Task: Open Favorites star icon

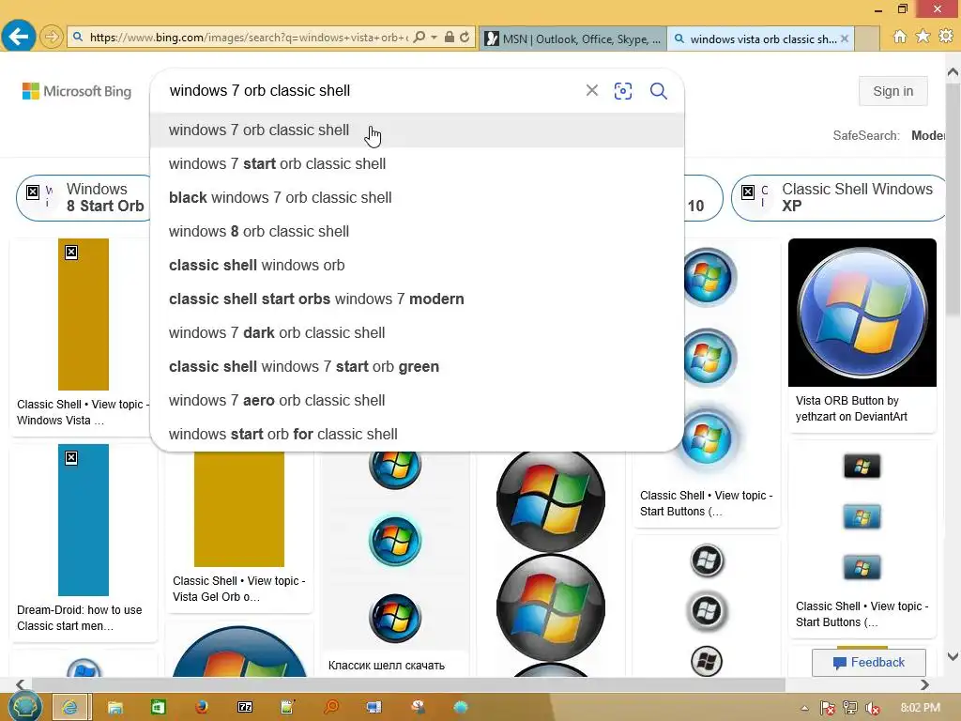Action: (923, 37)
